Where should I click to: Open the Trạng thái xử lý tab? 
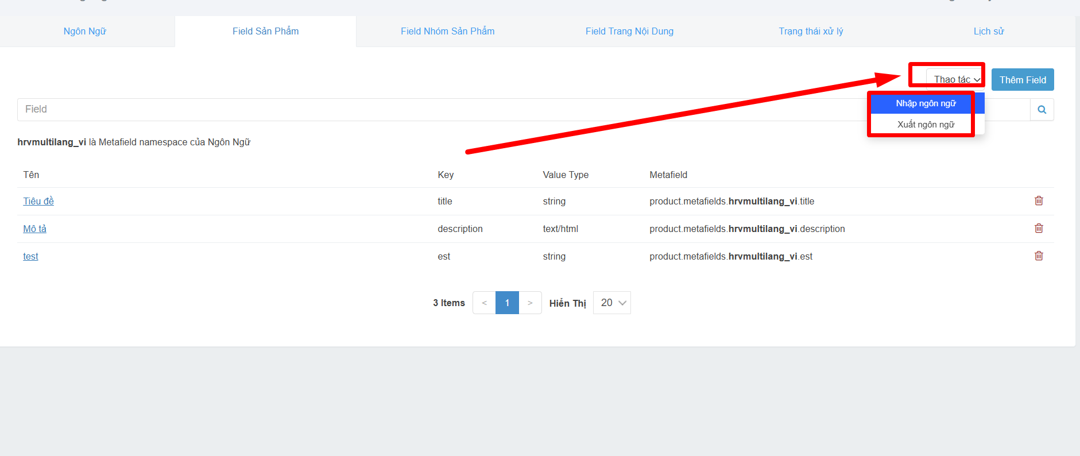[811, 32]
